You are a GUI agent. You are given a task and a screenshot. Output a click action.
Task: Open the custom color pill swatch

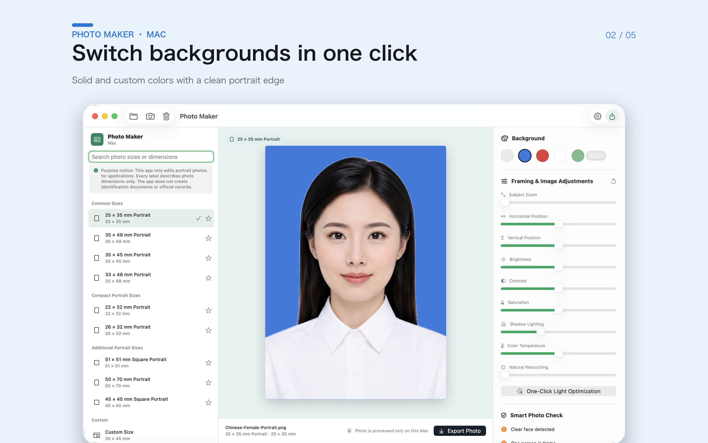(596, 156)
